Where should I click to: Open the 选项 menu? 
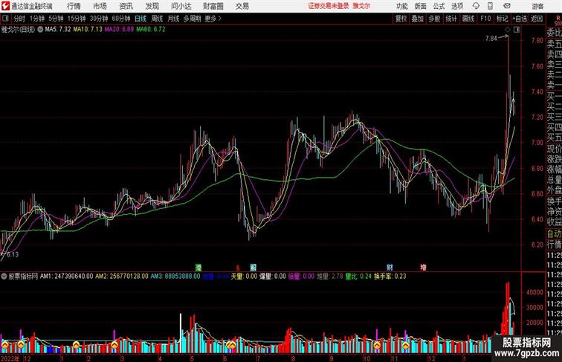[x=457, y=6]
